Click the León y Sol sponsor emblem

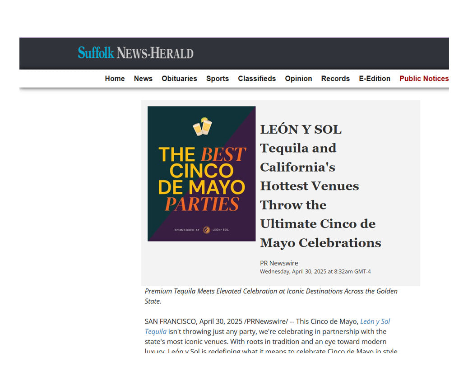[206, 230]
